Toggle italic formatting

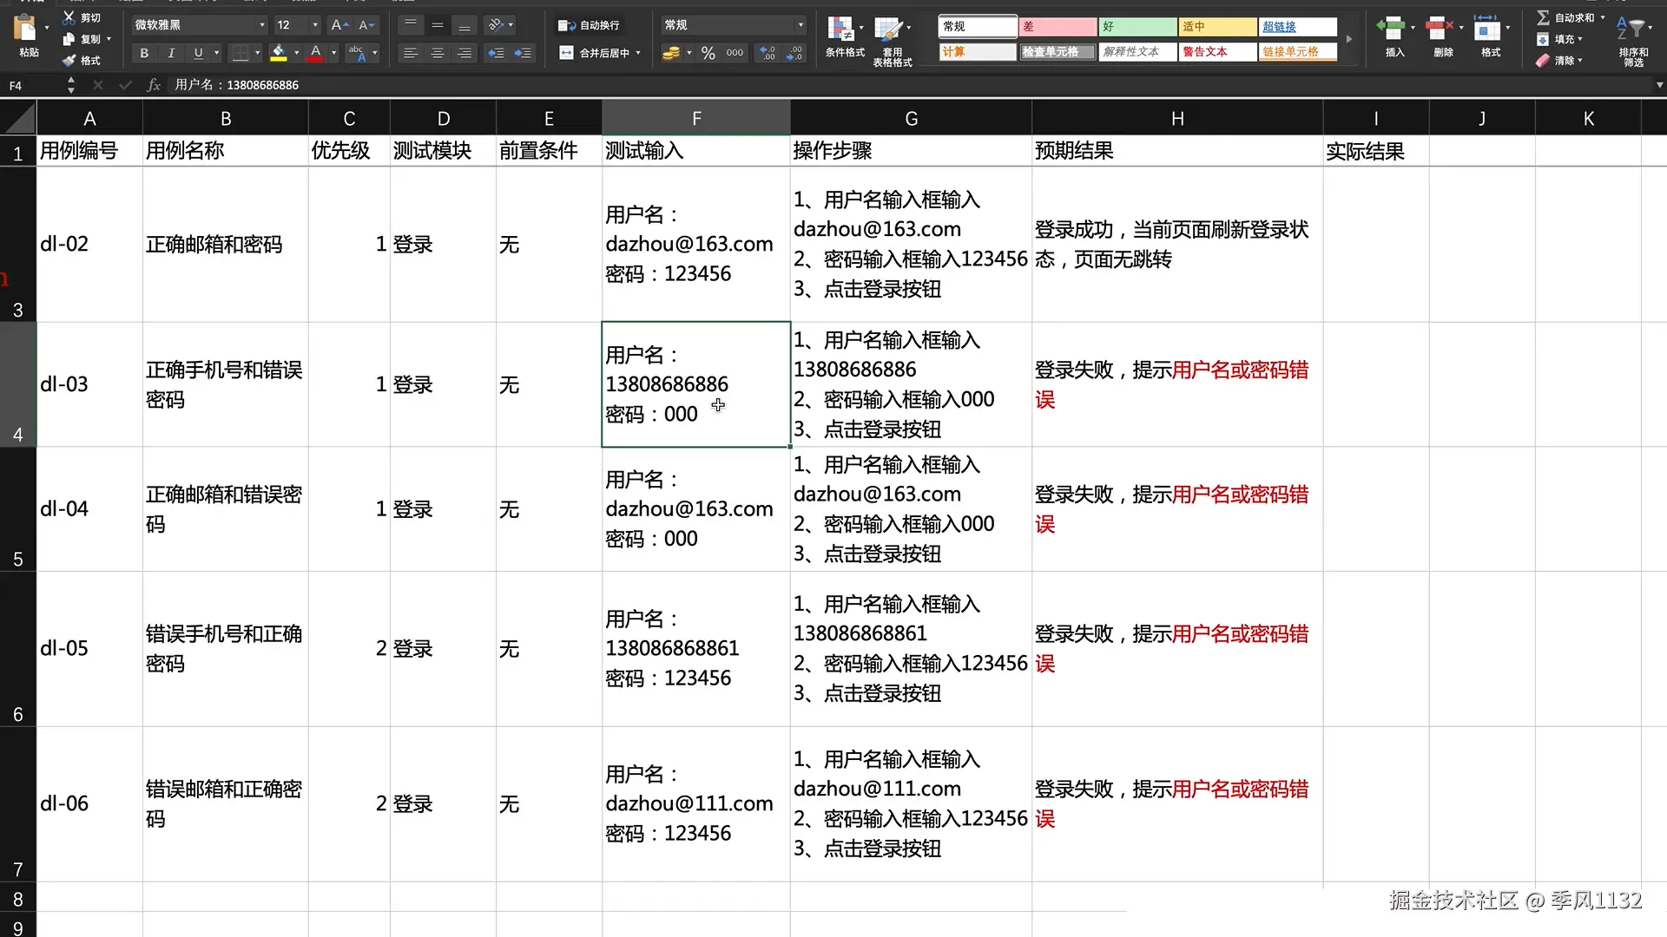(171, 54)
